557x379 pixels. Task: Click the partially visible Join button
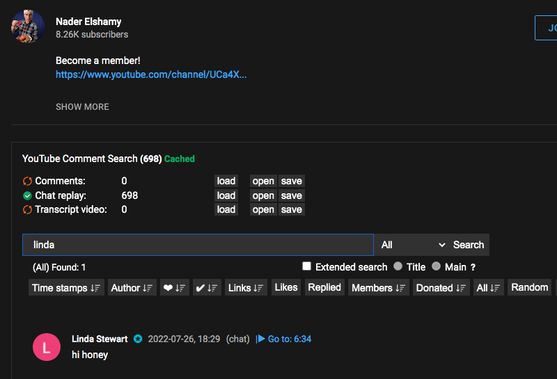[x=546, y=28]
